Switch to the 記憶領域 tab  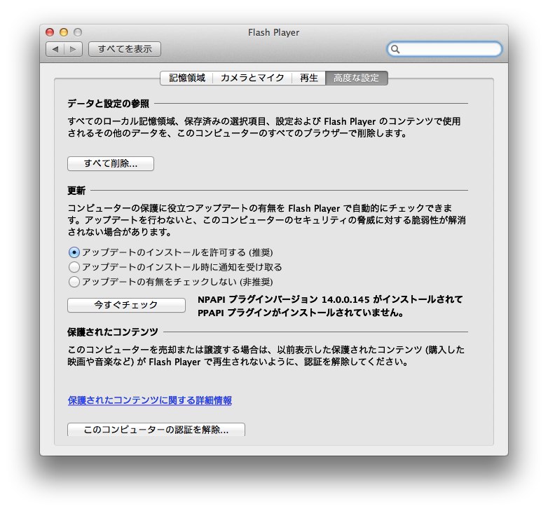(x=186, y=78)
